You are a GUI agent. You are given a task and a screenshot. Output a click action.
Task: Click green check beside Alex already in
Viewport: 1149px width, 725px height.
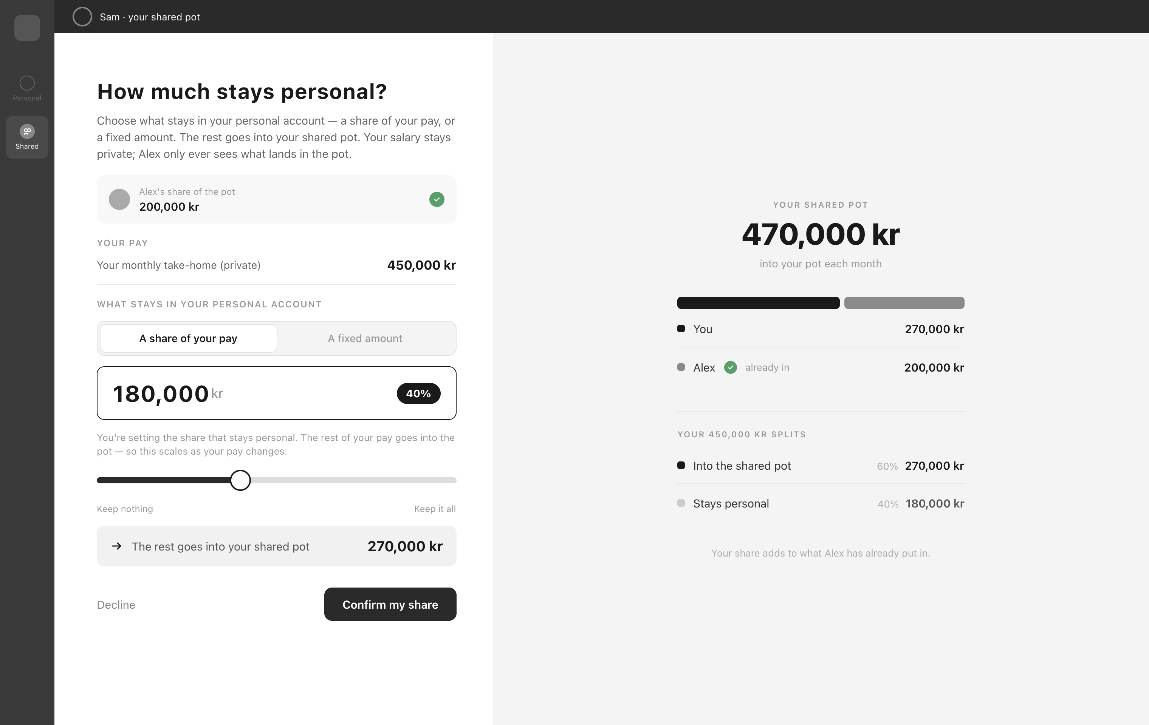click(730, 367)
